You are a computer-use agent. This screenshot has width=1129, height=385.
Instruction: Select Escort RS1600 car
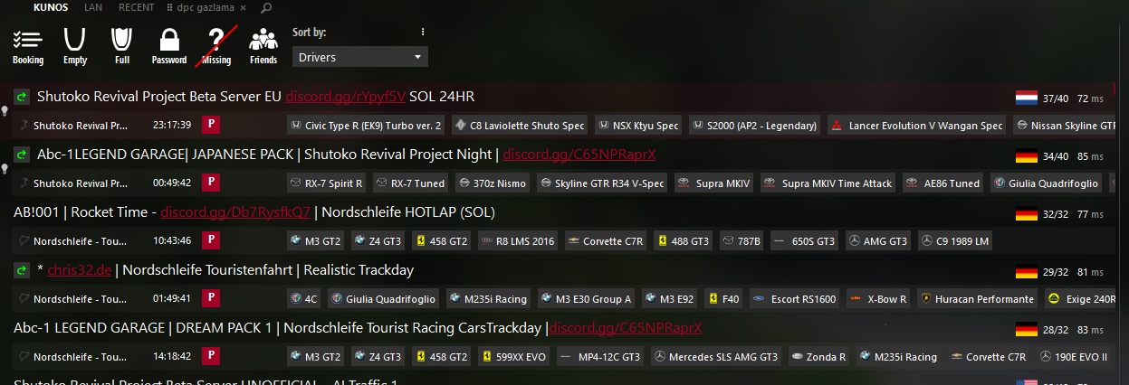tap(795, 299)
